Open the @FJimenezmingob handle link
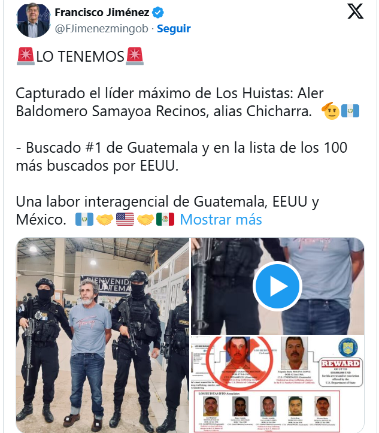This screenshot has height=433, width=379. click(x=101, y=28)
